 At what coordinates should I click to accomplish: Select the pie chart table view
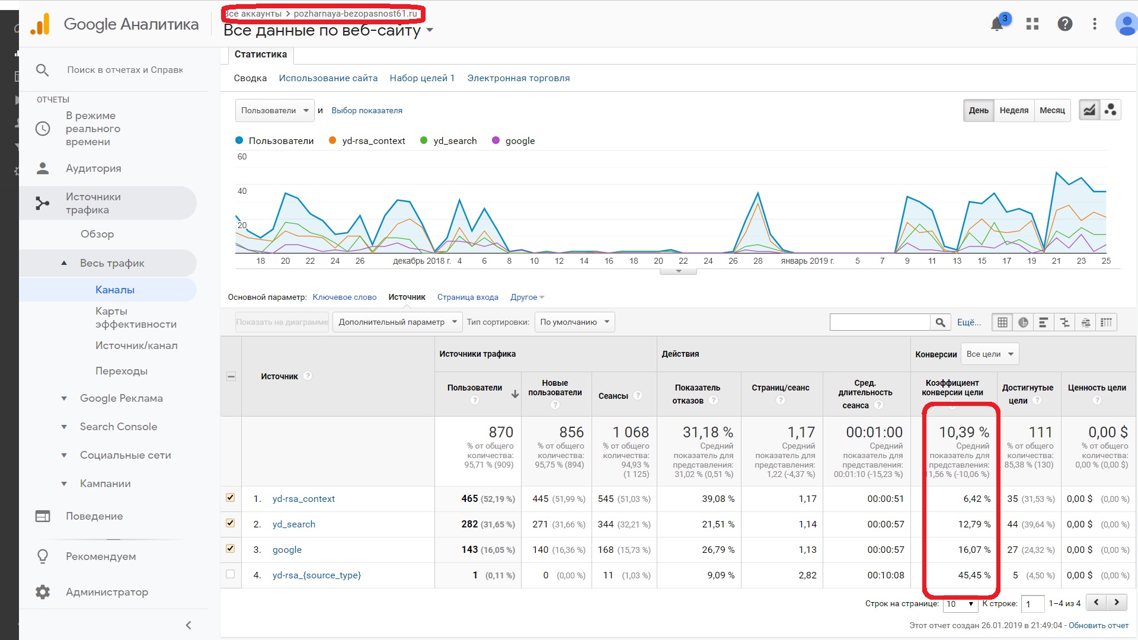[x=1023, y=322]
